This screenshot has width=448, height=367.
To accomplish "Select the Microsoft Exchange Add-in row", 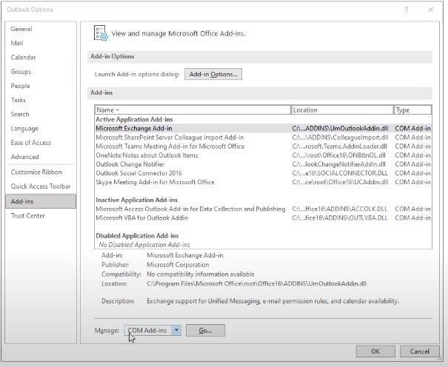I will pyautogui.click(x=263, y=129).
